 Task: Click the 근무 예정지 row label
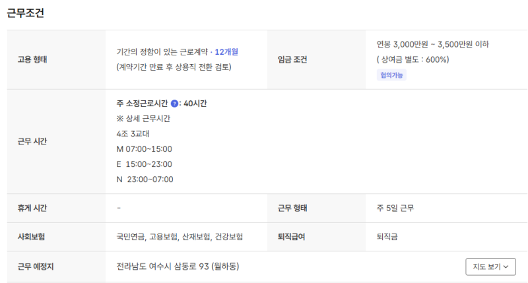[x=36, y=267]
